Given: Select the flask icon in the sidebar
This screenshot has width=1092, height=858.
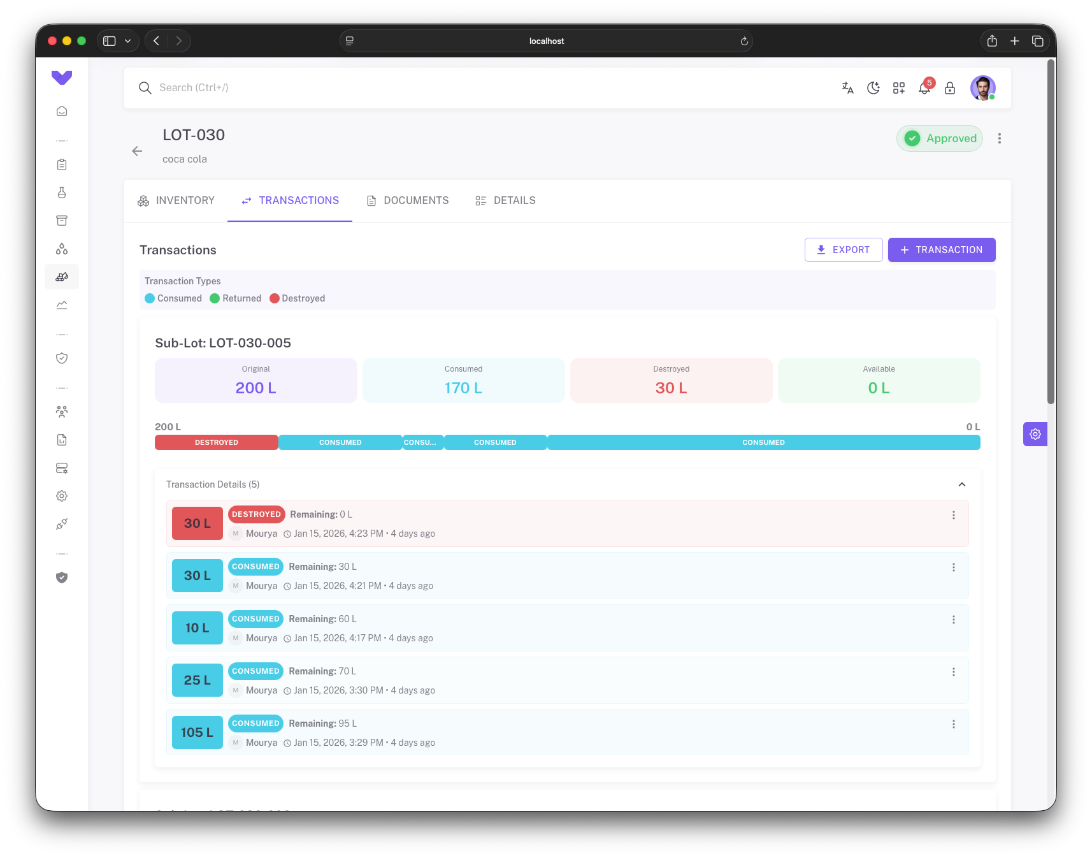Looking at the screenshot, I should [x=61, y=192].
